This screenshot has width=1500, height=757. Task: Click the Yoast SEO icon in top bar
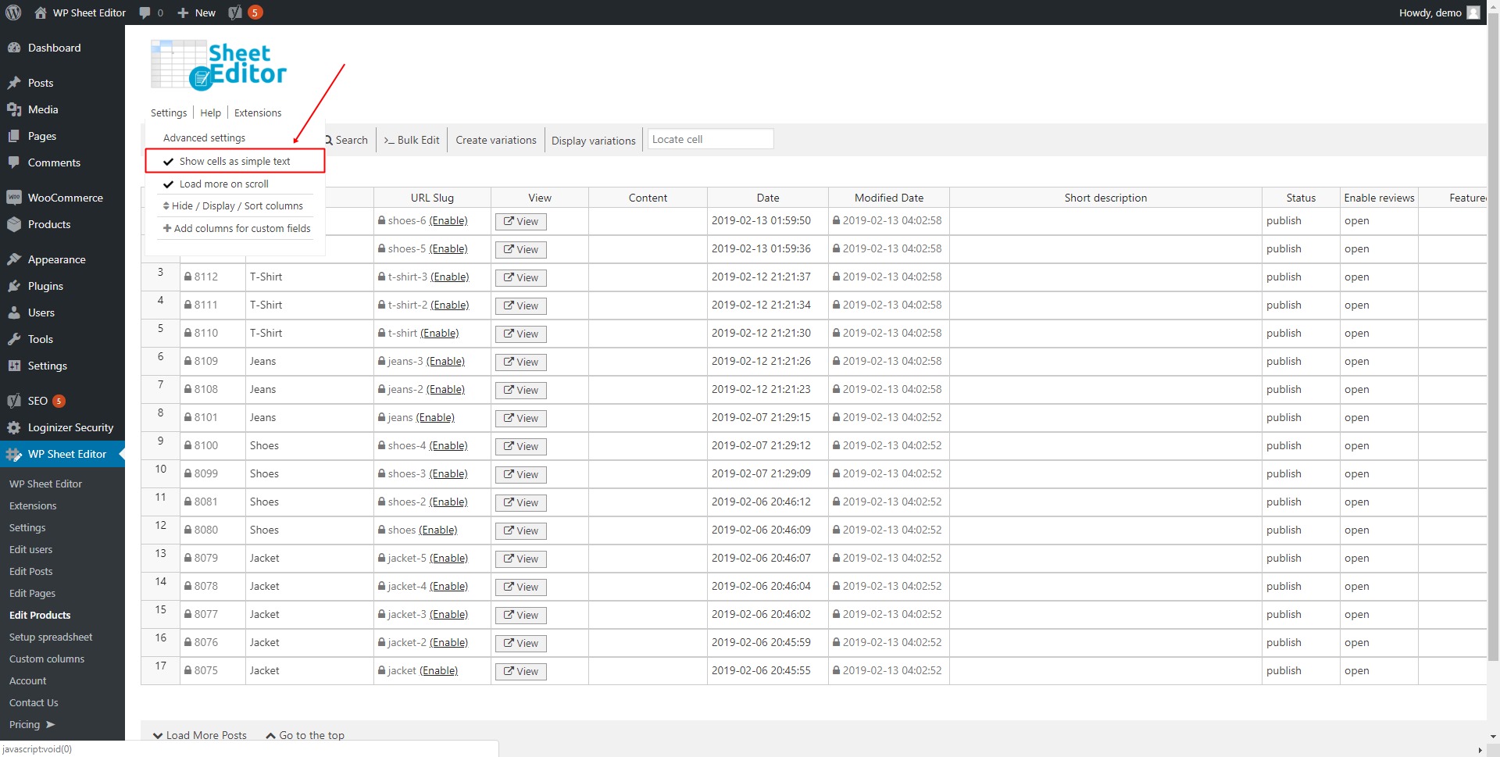tap(235, 12)
